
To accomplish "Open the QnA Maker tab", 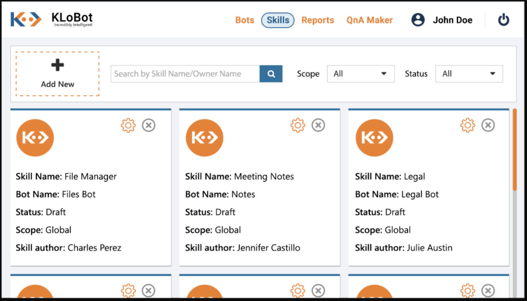I will (369, 20).
